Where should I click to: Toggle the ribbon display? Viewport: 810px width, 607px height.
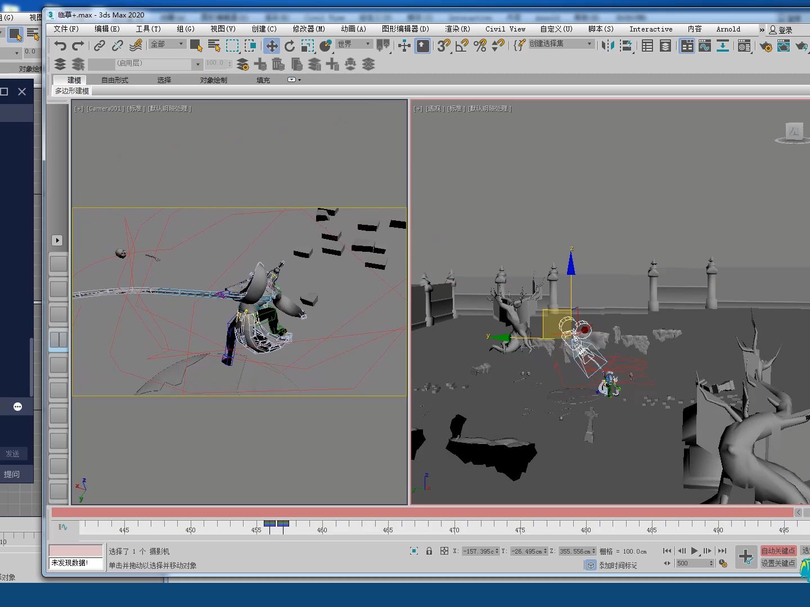[x=687, y=46]
